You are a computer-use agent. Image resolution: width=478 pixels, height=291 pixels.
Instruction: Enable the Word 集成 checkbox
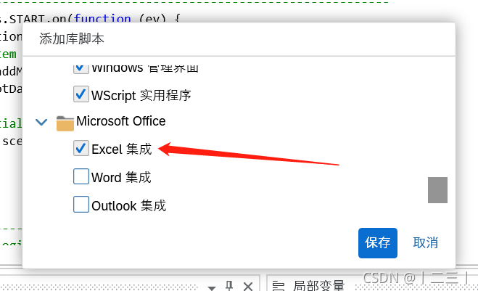coord(81,176)
